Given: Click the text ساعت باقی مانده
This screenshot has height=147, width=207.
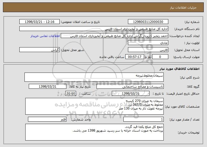Looking at the screenshot, I should click(112, 57).
